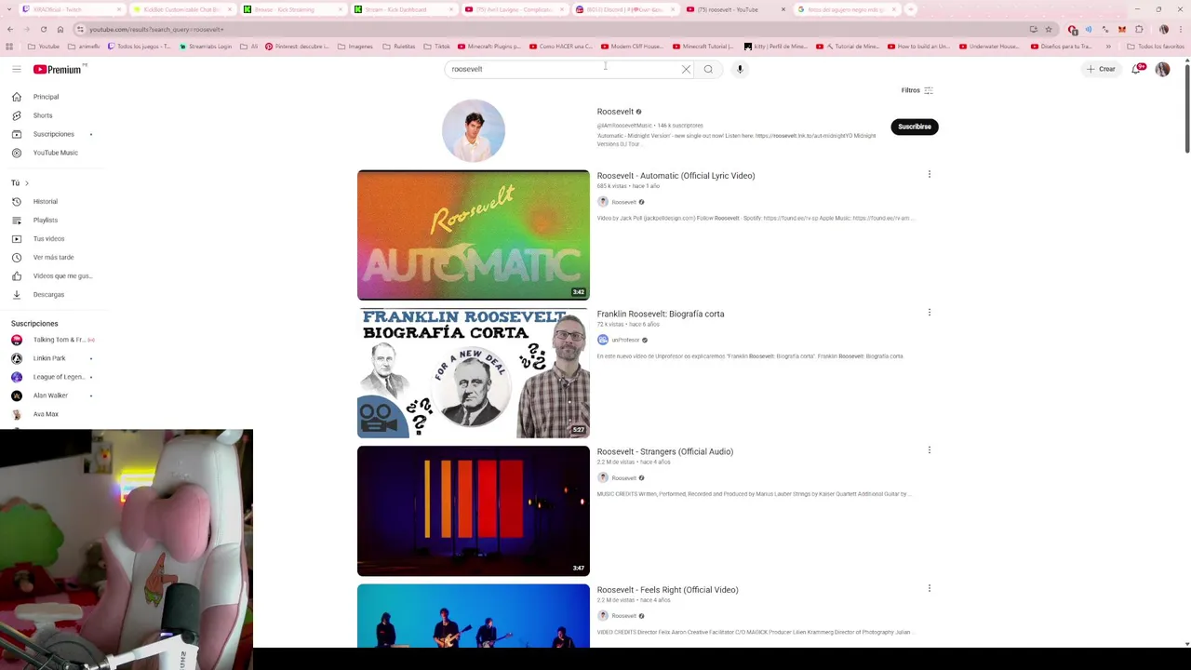Open the notifications bell

click(1137, 69)
